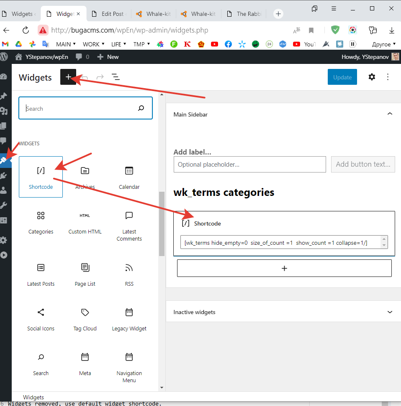
Task: Switch to the first Whale-kit tab
Action: 154,14
